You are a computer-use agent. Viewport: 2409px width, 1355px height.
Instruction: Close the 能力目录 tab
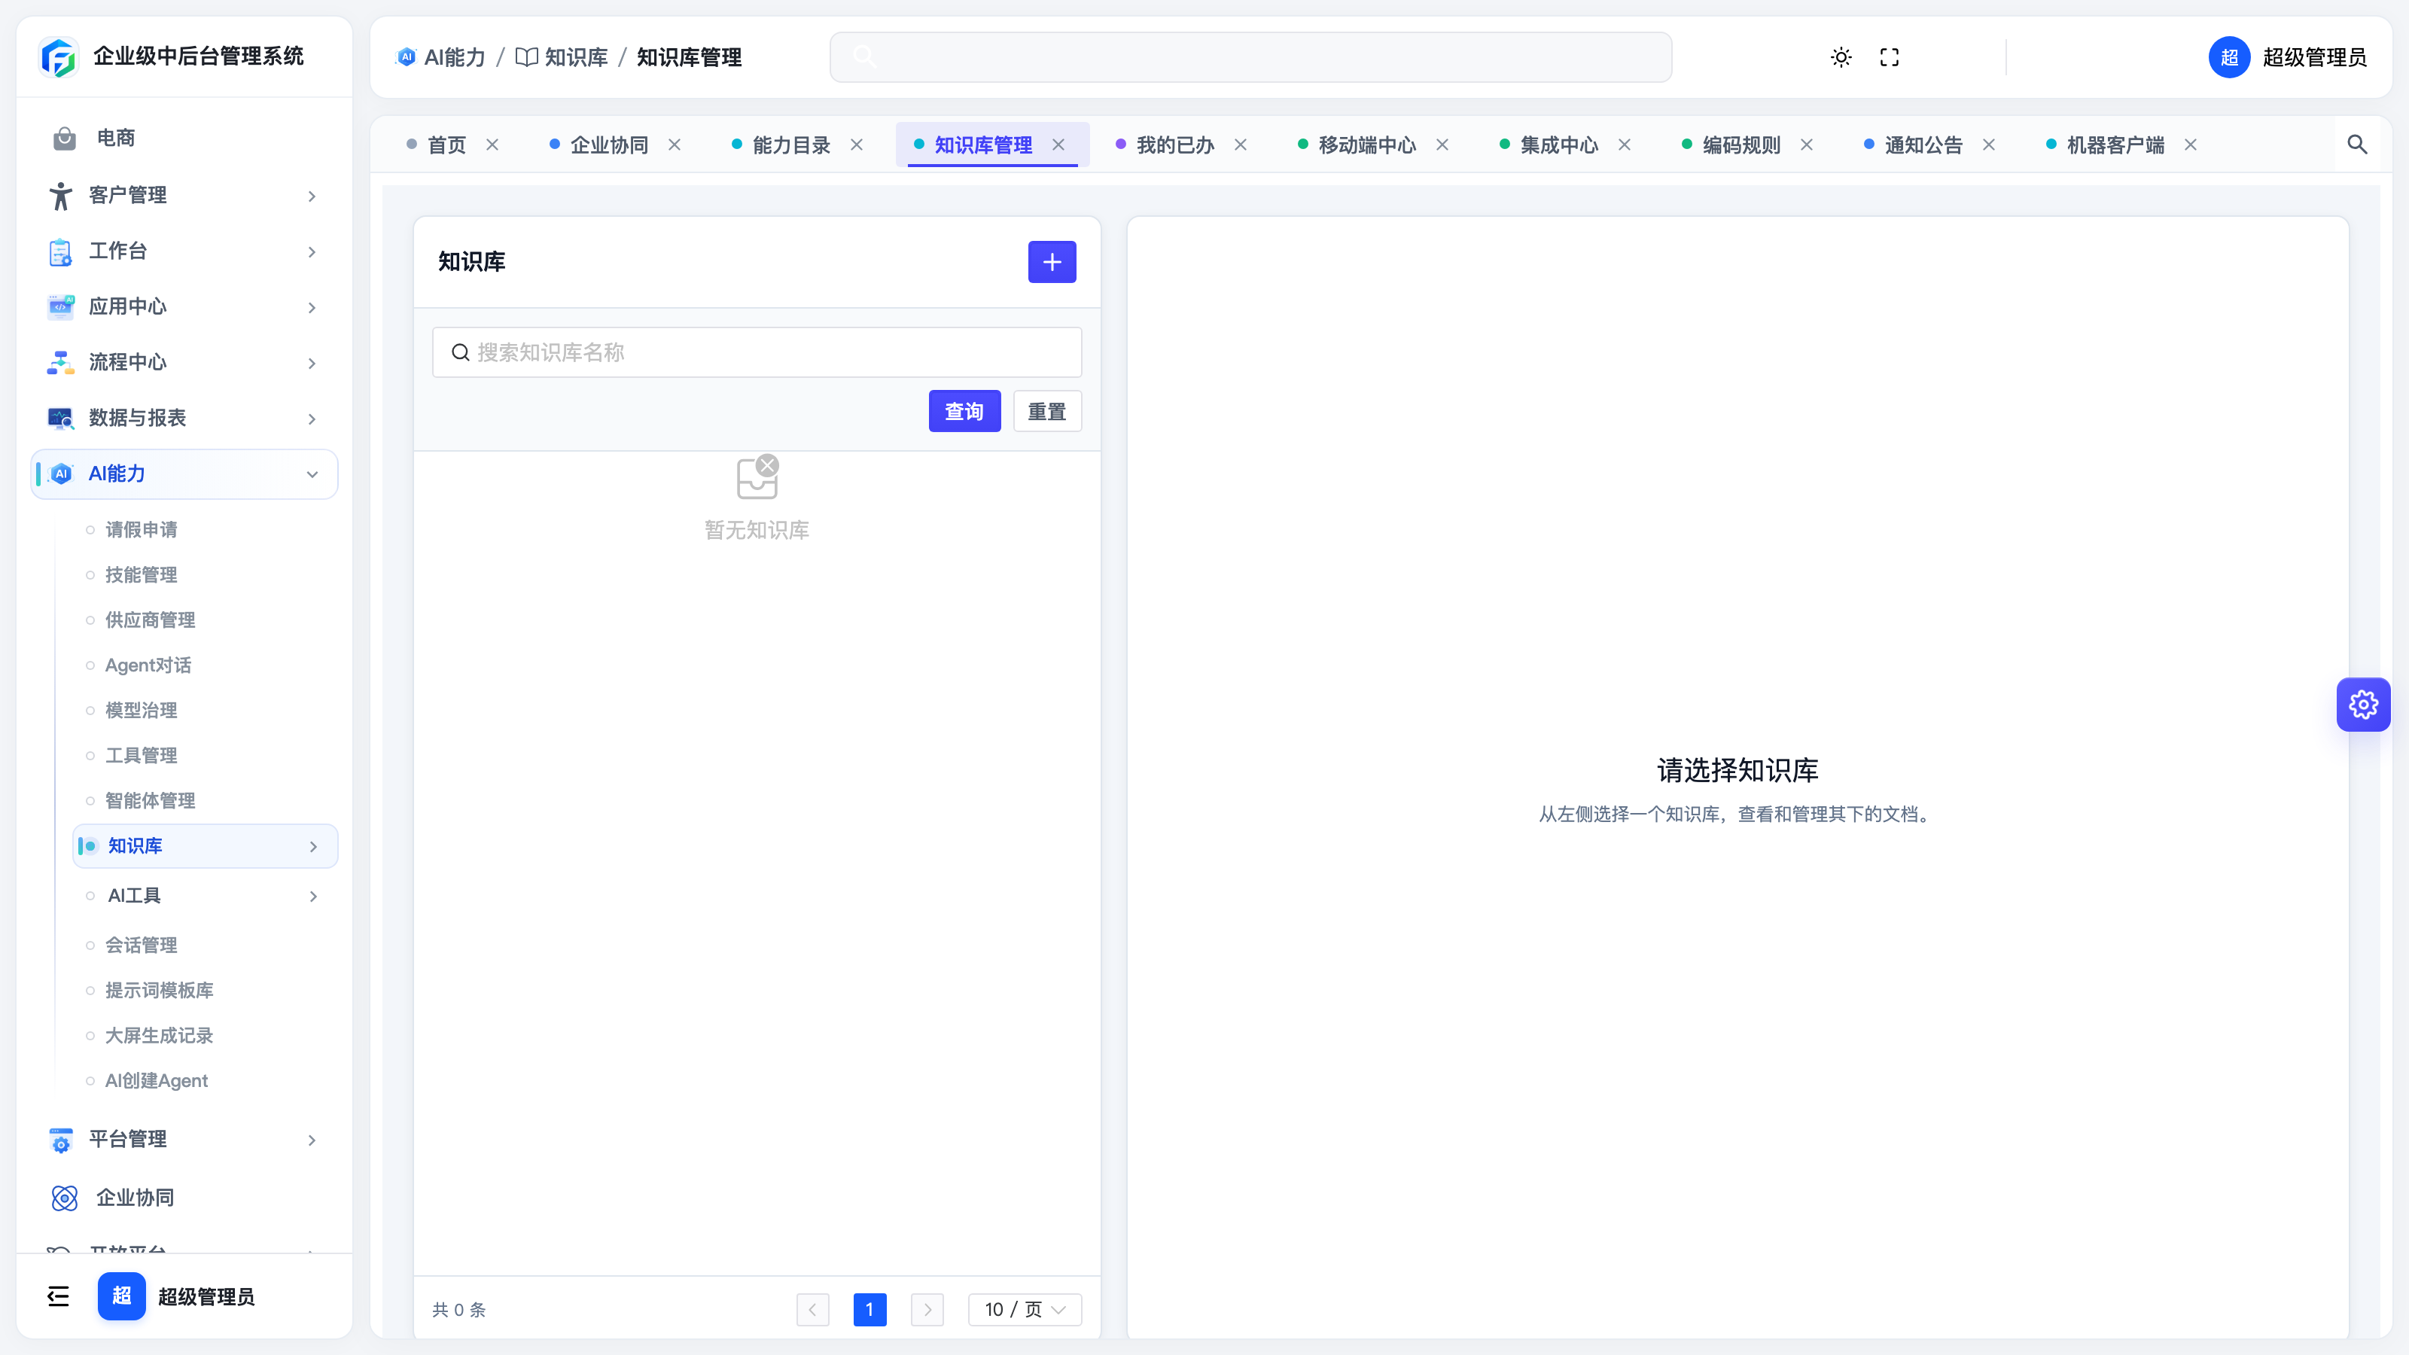pos(857,145)
